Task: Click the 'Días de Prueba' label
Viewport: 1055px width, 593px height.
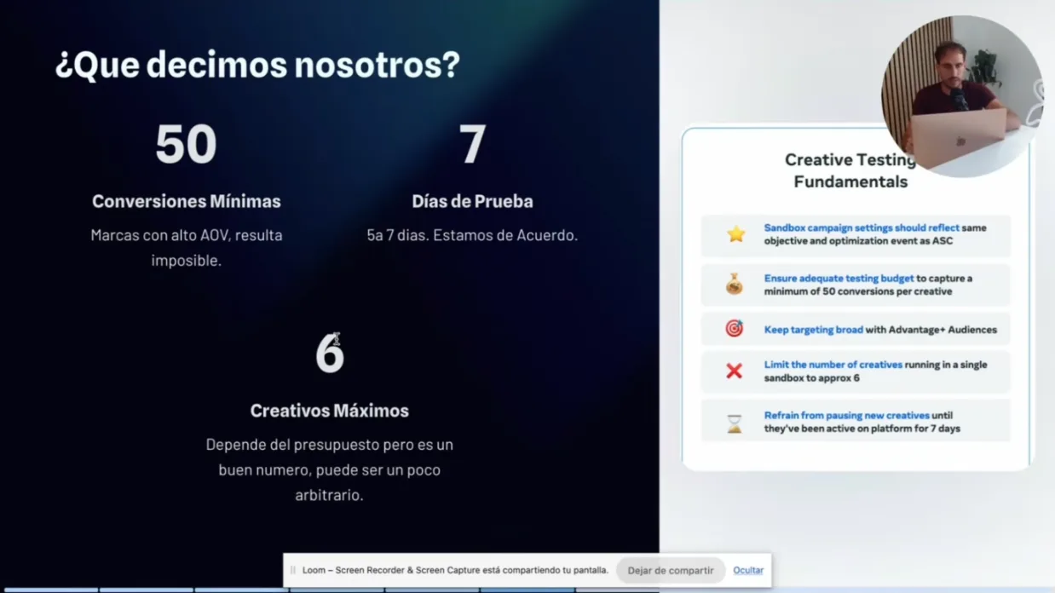Action: tap(472, 202)
